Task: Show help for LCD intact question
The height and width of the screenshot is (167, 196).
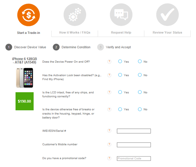Action: coord(109,92)
